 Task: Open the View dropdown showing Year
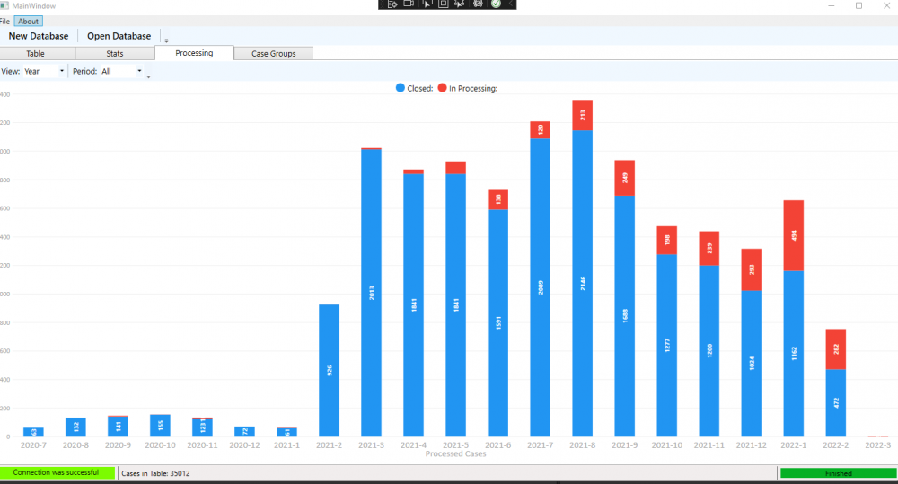[x=45, y=71]
